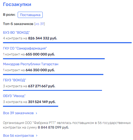Screen dimensions: 133x140
Task: Click the blue bar under Самарафармация
Action: 54,59
